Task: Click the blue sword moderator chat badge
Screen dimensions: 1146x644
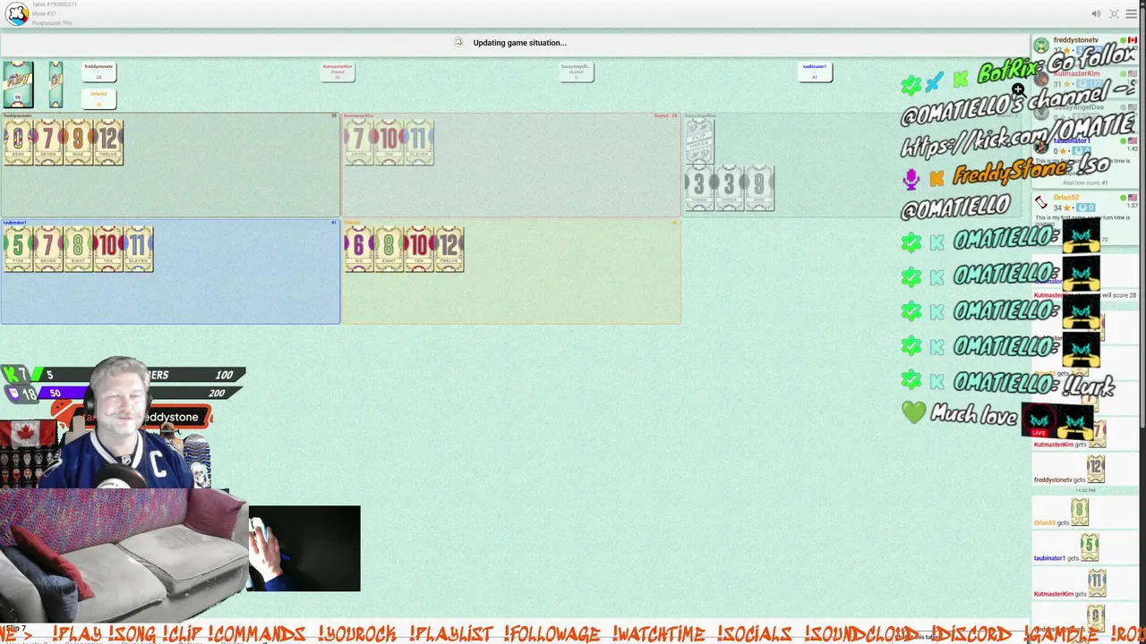Action: click(x=934, y=83)
